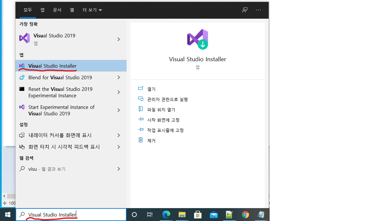Open Mail app from taskbar

214,215
